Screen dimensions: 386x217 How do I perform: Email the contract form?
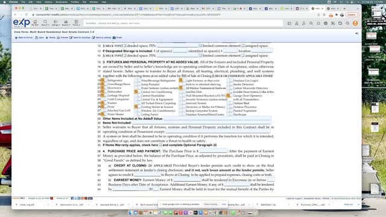118,37
